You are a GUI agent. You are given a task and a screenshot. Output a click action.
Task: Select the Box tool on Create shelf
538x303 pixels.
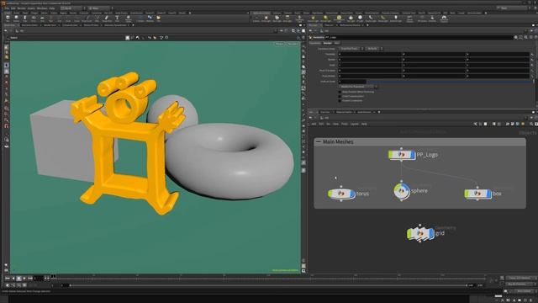tap(8, 19)
